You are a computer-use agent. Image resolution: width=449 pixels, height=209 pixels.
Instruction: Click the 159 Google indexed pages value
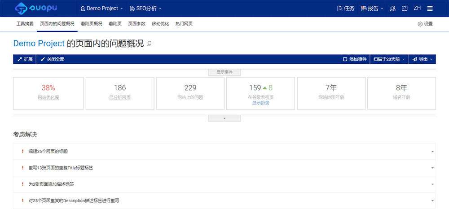pyautogui.click(x=255, y=88)
